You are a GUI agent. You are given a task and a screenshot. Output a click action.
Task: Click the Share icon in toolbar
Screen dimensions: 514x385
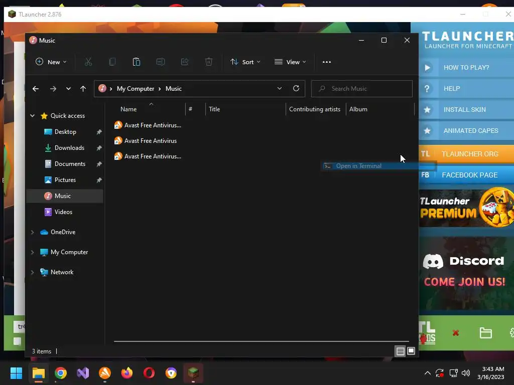pyautogui.click(x=185, y=62)
